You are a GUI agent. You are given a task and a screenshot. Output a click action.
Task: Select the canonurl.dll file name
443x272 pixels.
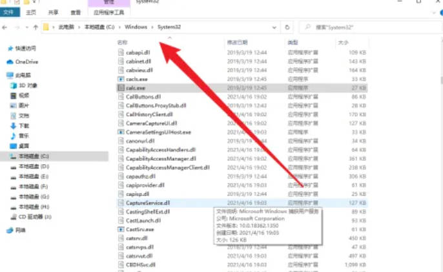[x=140, y=141]
